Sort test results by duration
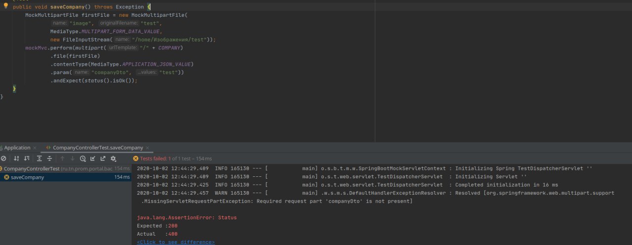The width and height of the screenshot is (632, 245). point(27,159)
